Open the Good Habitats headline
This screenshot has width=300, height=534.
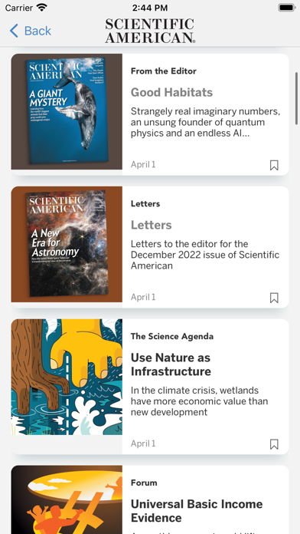point(171,92)
